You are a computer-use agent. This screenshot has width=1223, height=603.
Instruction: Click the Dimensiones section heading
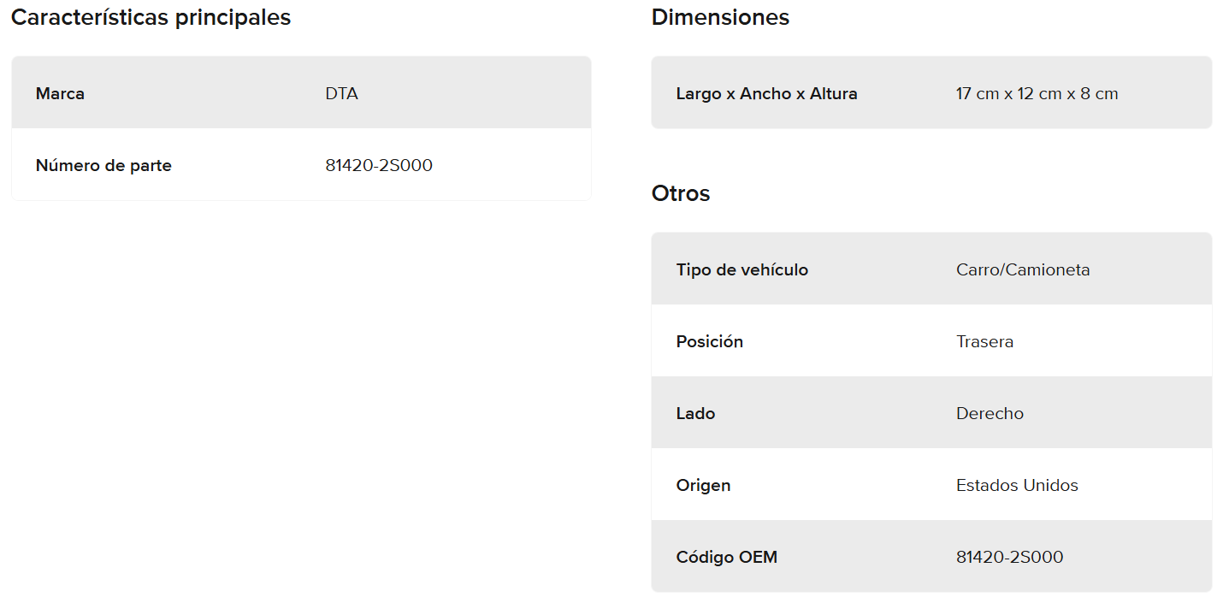coord(720,18)
